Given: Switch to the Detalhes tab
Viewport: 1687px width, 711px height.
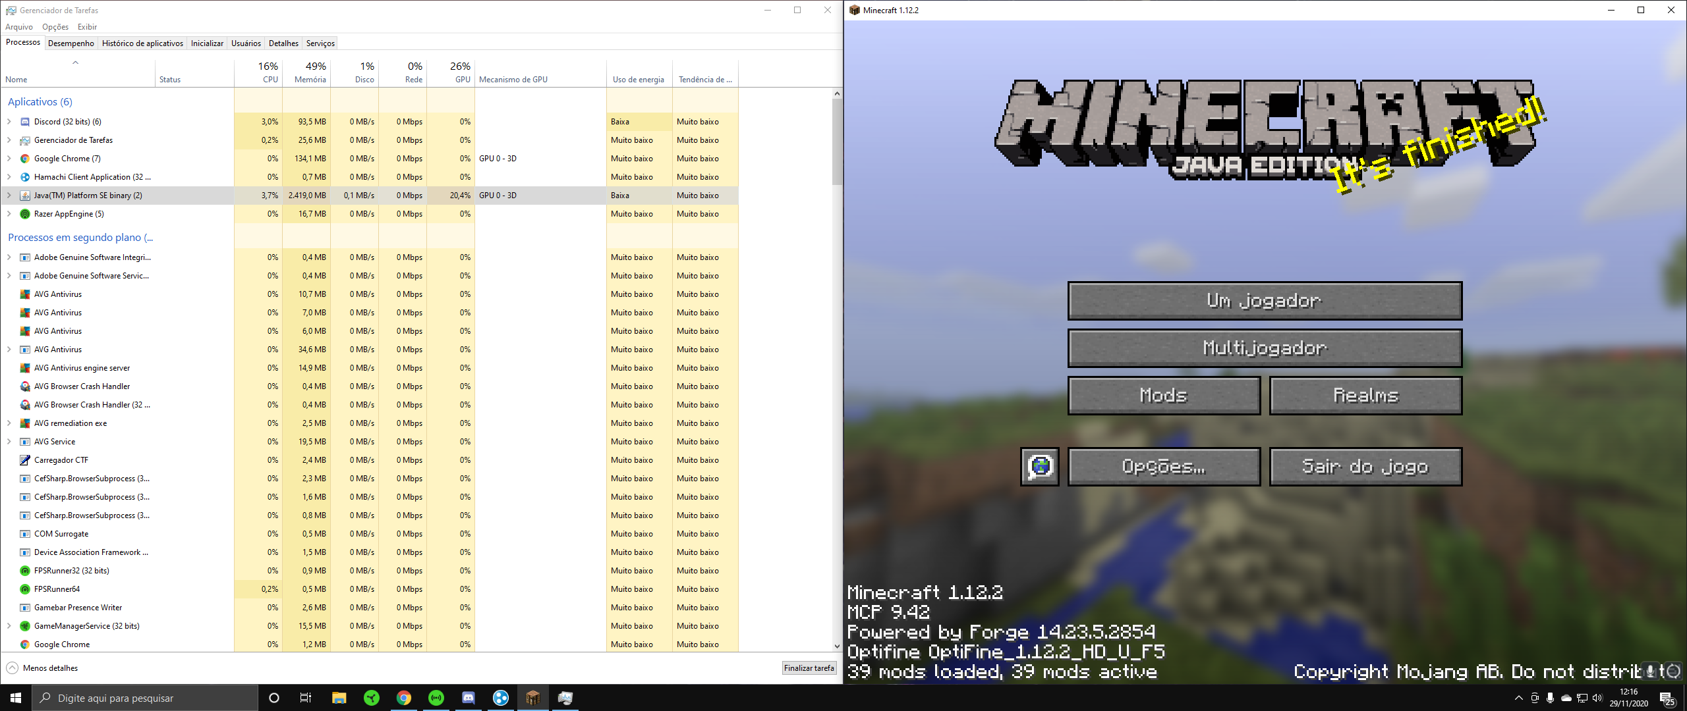Looking at the screenshot, I should click(x=283, y=43).
